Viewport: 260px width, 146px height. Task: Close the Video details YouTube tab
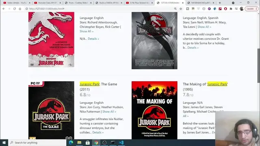(x=30, y=3)
